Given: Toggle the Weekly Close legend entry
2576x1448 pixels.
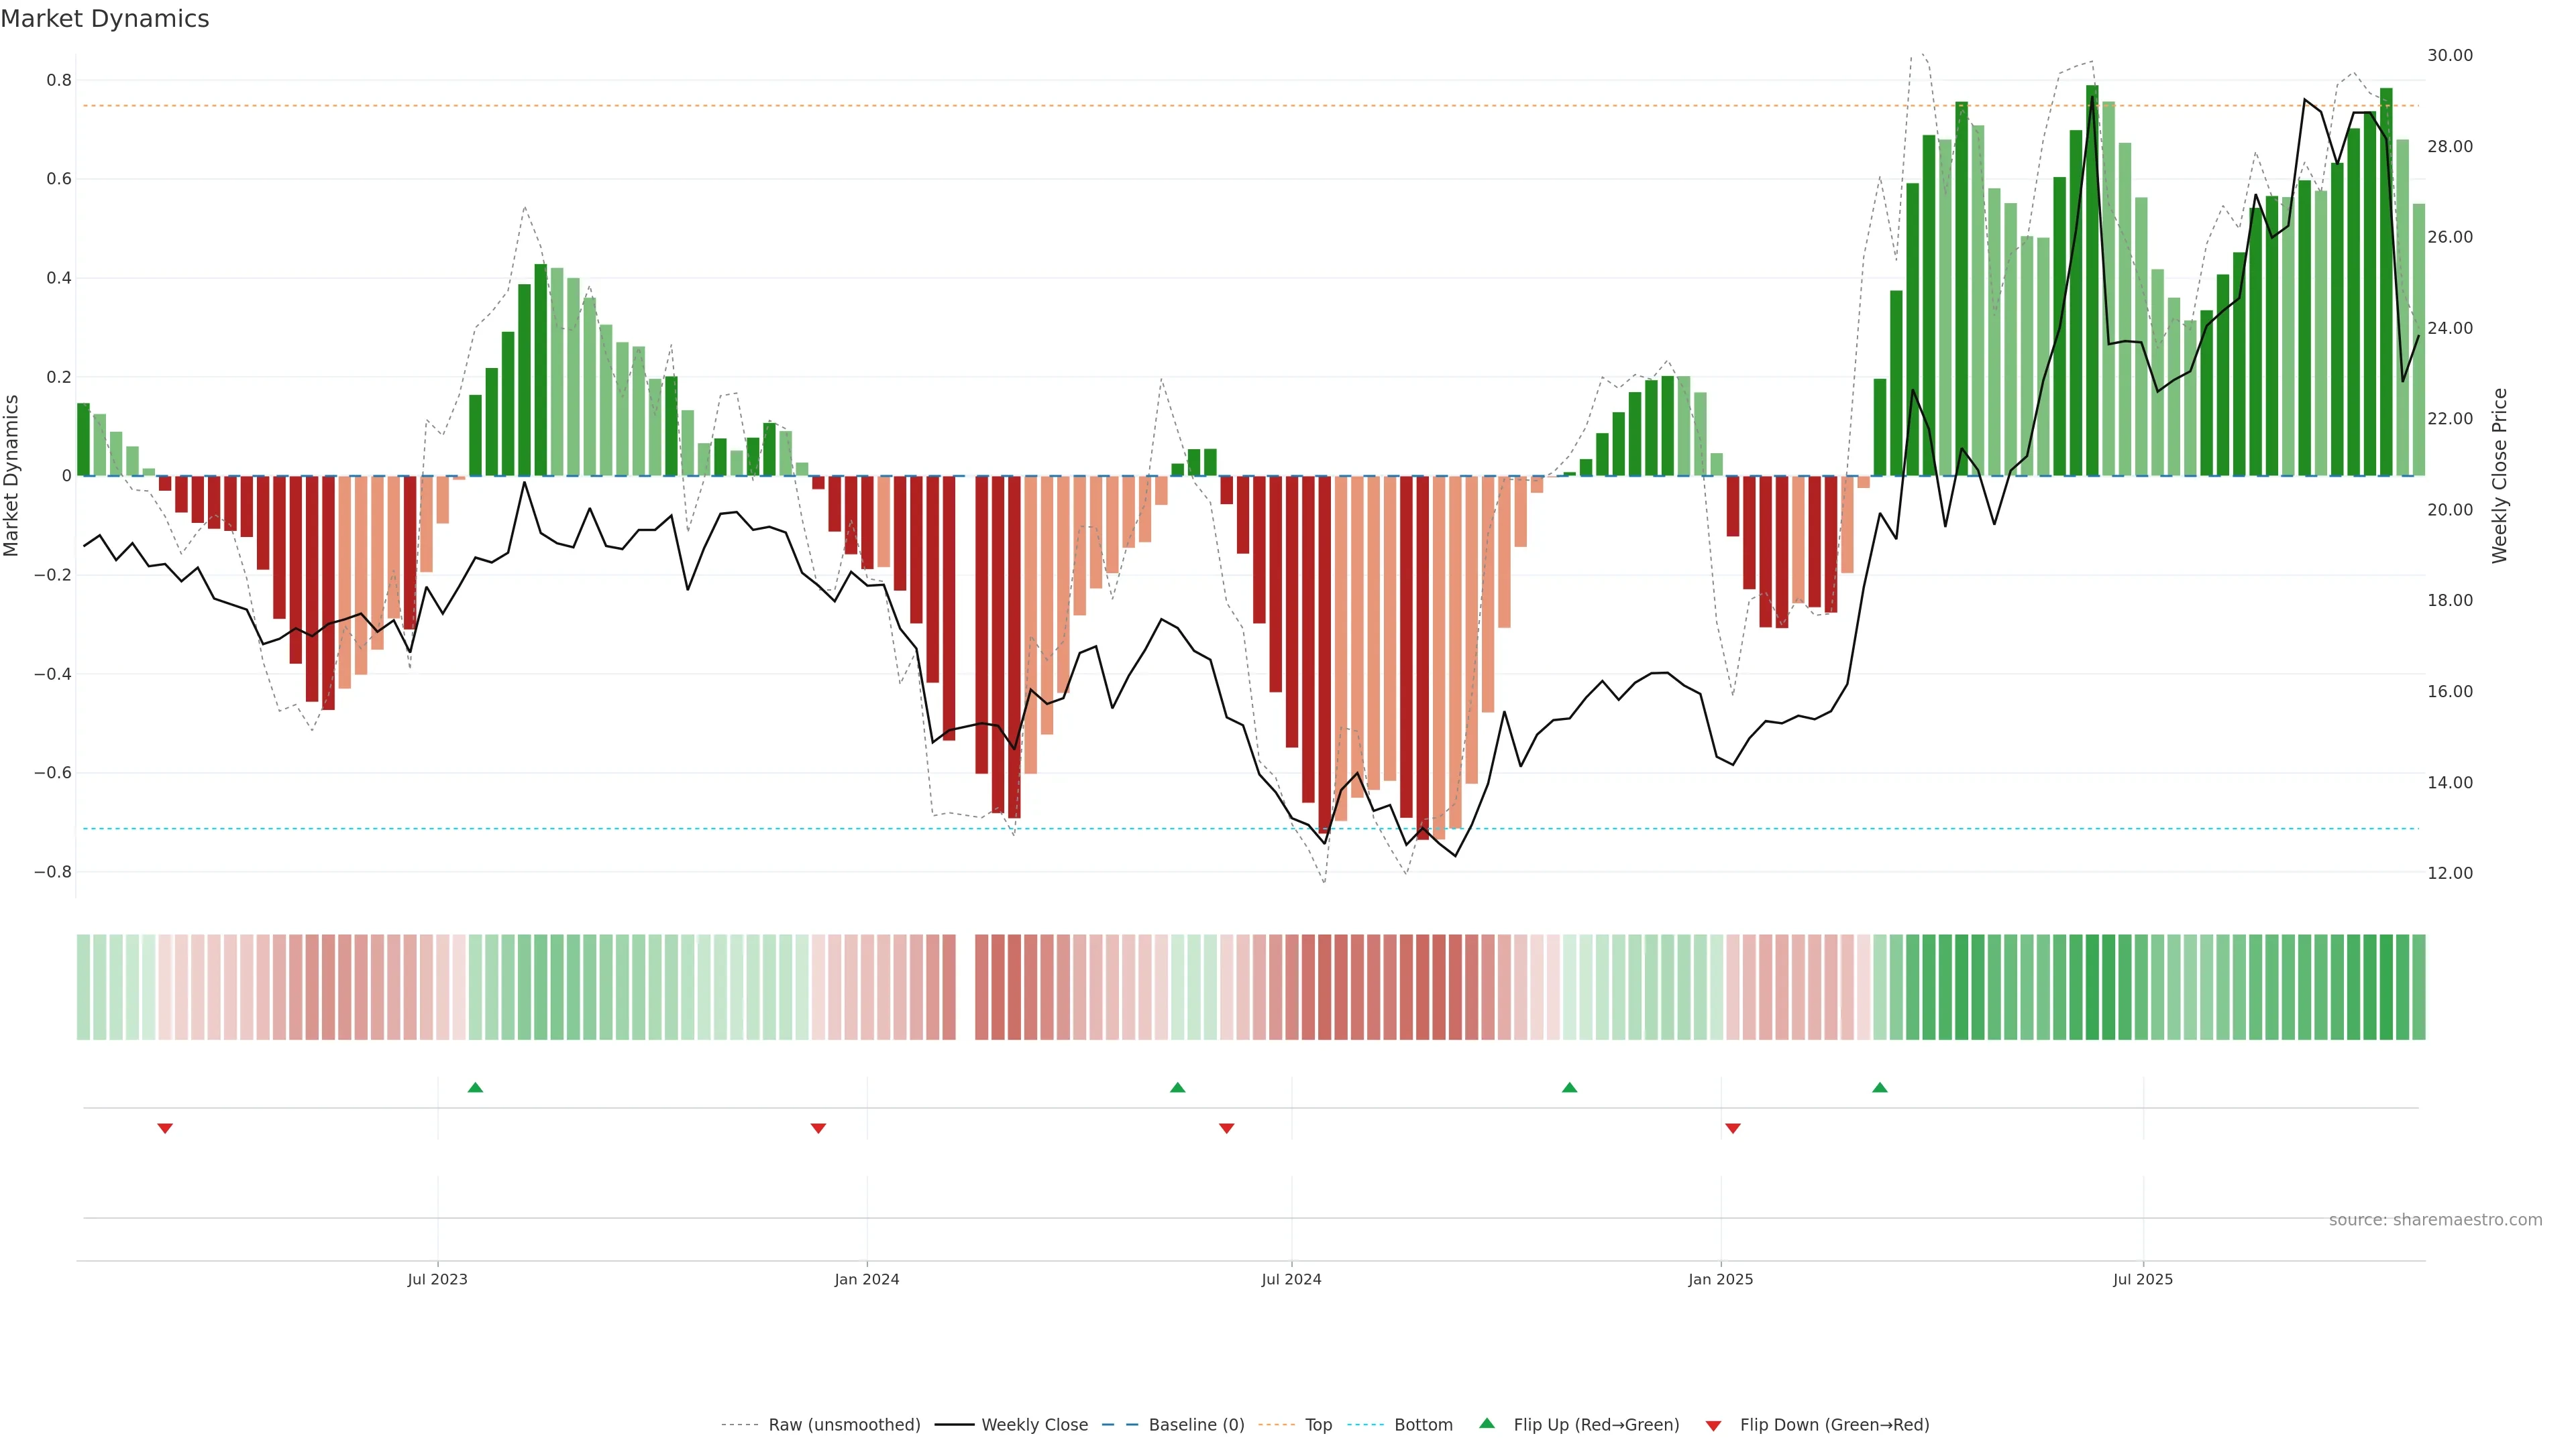Looking at the screenshot, I should point(1034,1425).
